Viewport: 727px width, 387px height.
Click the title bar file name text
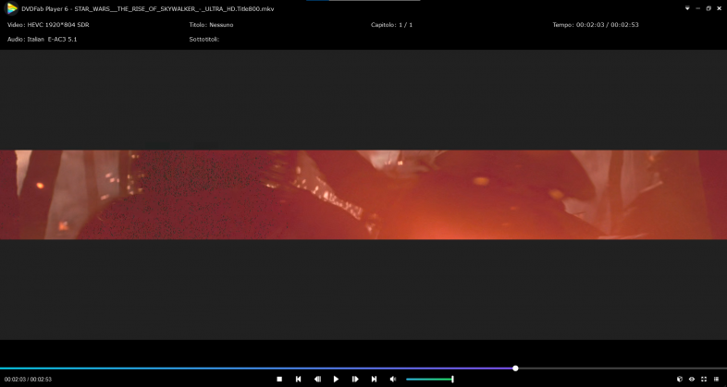(x=174, y=9)
